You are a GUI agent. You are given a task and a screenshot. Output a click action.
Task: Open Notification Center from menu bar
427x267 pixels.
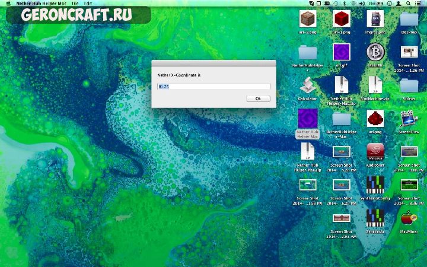(418, 4)
